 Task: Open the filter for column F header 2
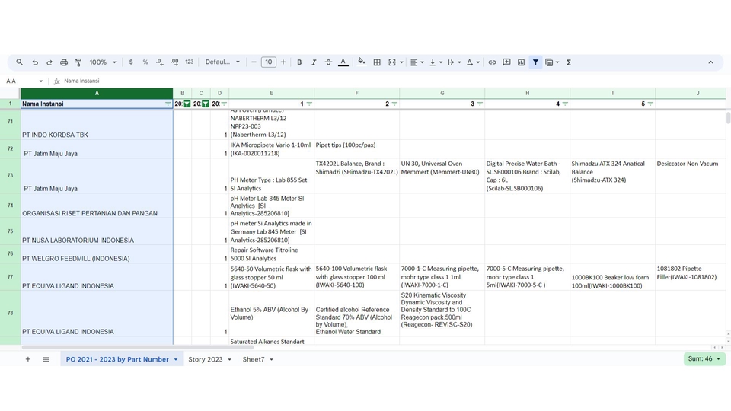click(394, 104)
